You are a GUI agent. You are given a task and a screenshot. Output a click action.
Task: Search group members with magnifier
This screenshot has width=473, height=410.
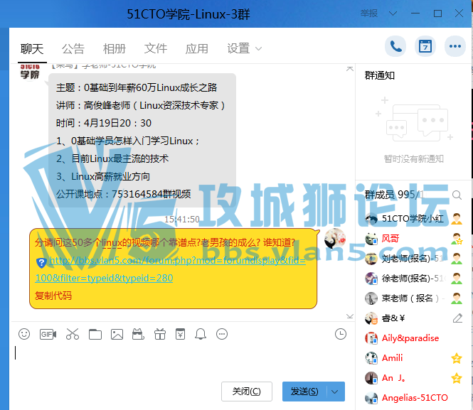click(x=457, y=195)
